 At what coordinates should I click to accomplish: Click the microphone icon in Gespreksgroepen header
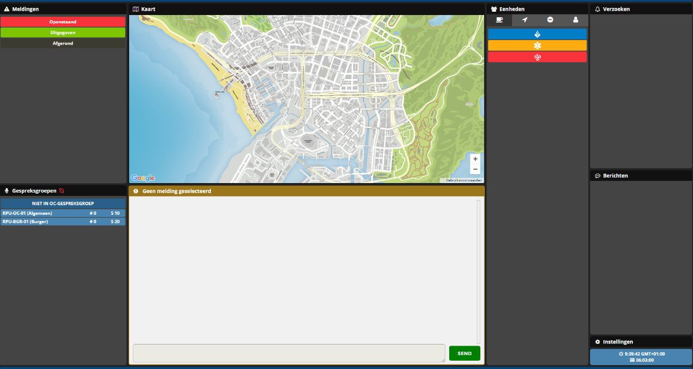(6, 190)
